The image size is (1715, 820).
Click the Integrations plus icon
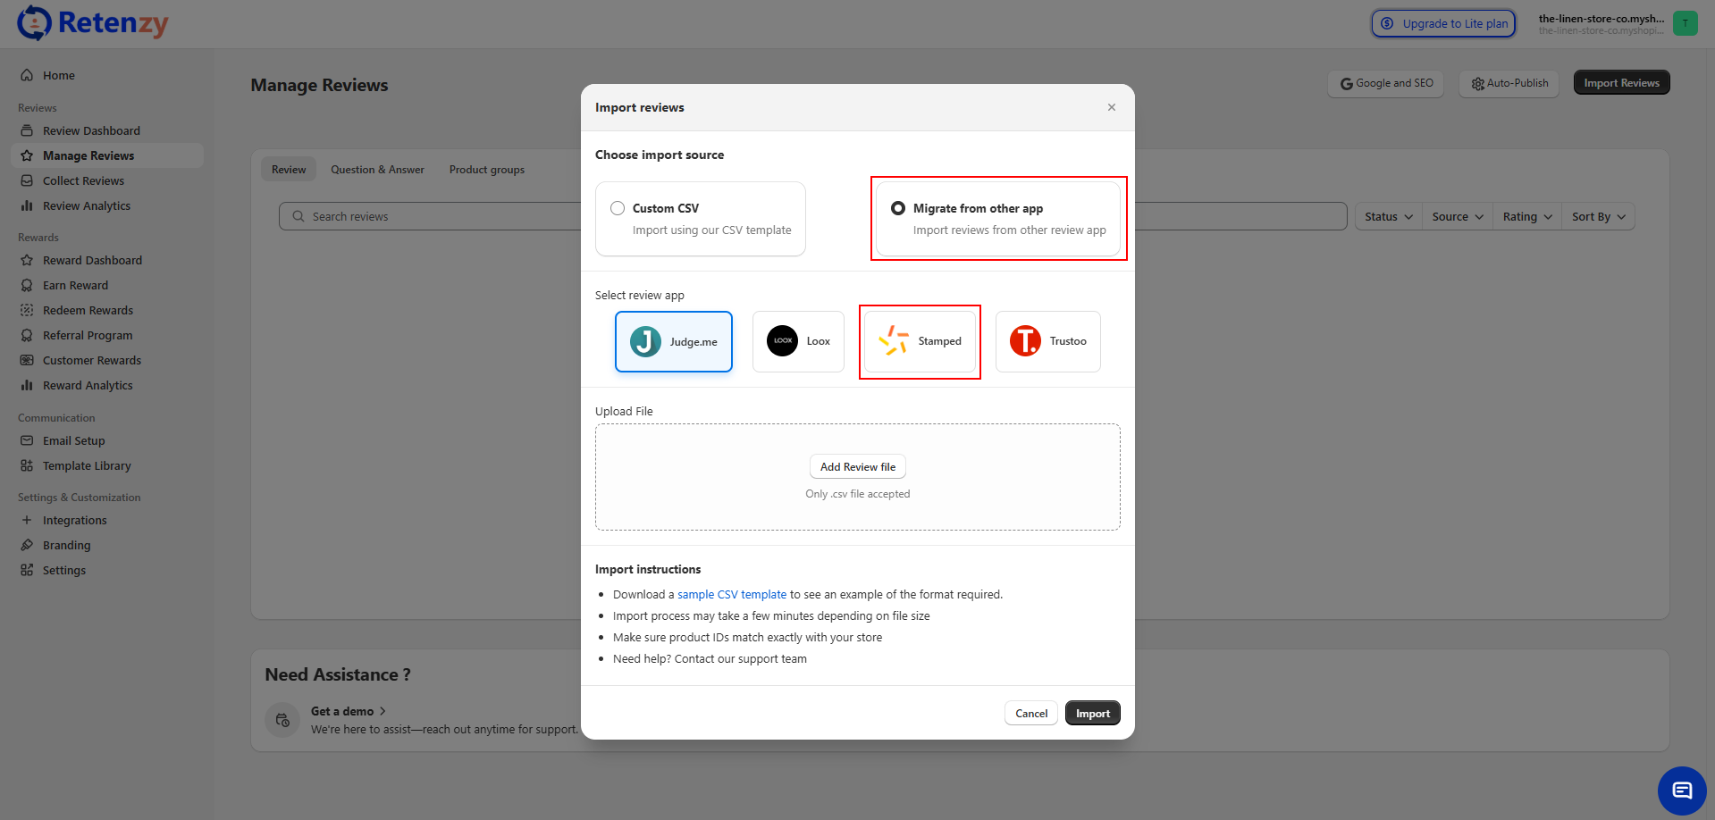[27, 520]
